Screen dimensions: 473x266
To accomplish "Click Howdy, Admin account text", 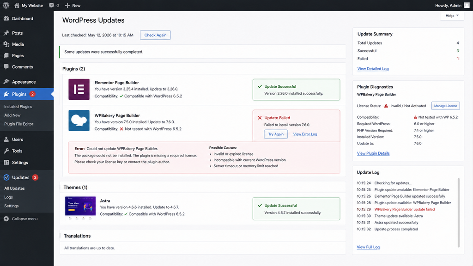I will coord(448,6).
